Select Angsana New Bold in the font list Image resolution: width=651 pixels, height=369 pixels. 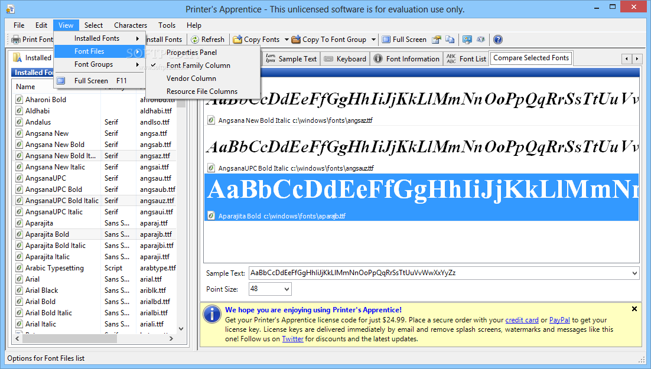(x=55, y=145)
